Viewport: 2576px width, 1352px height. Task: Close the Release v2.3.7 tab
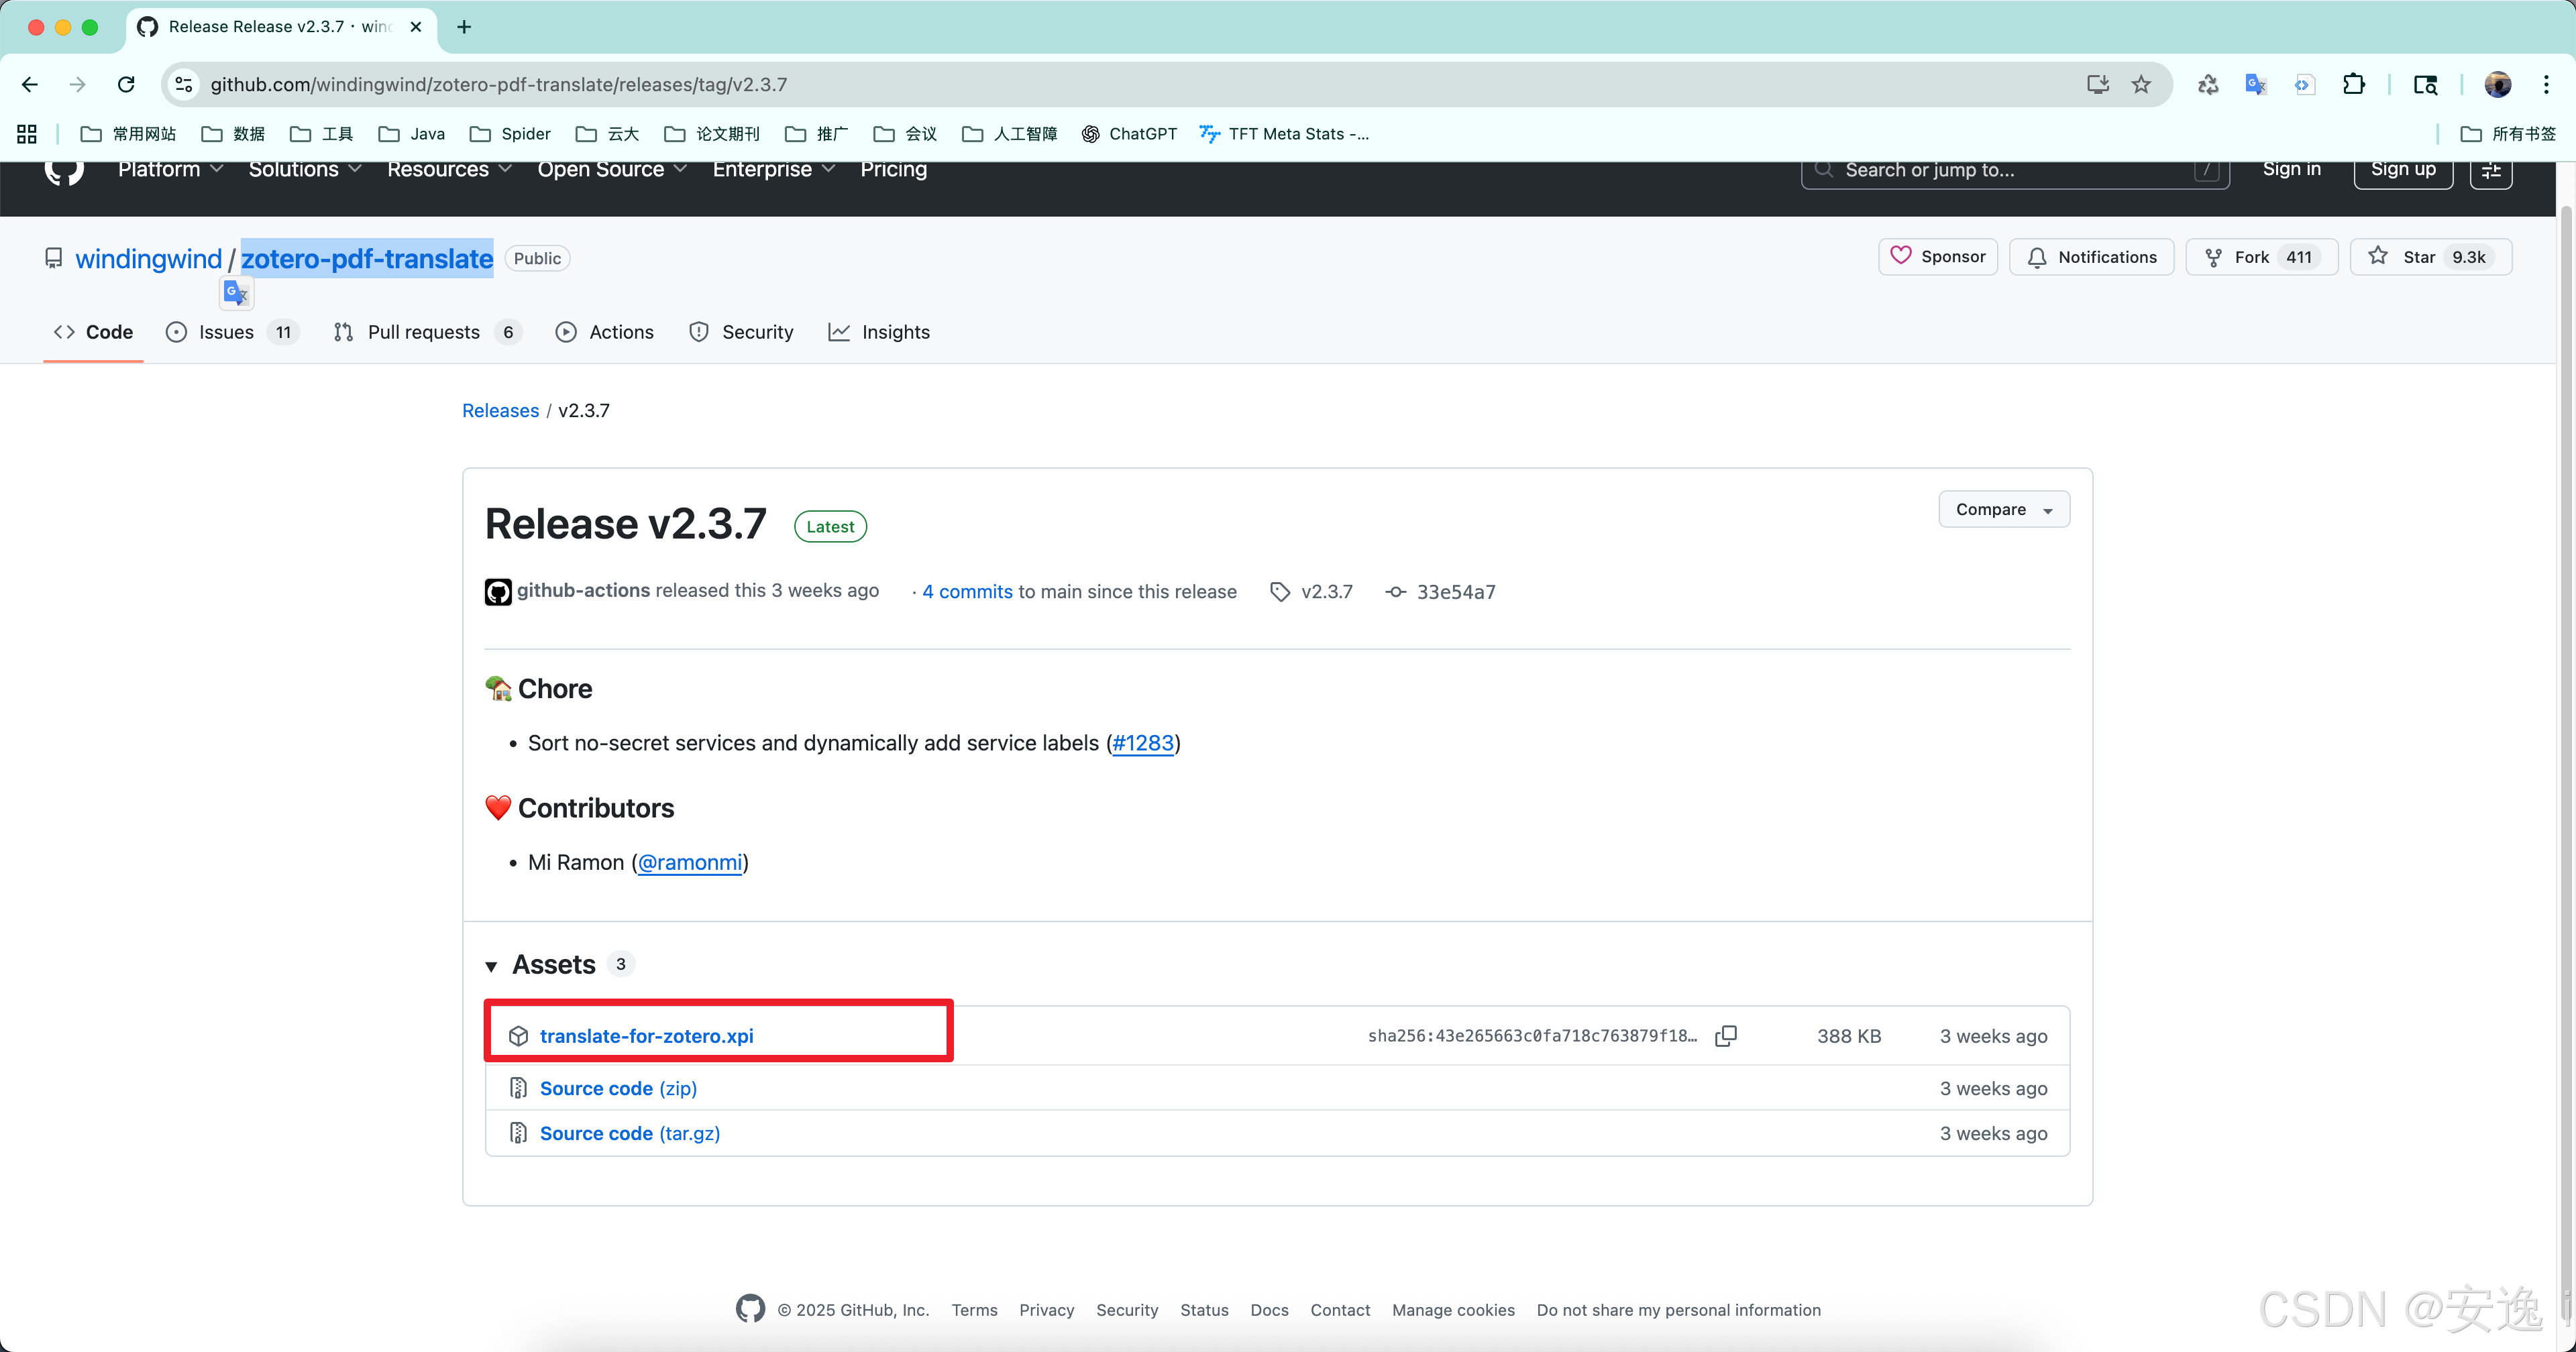tap(416, 27)
